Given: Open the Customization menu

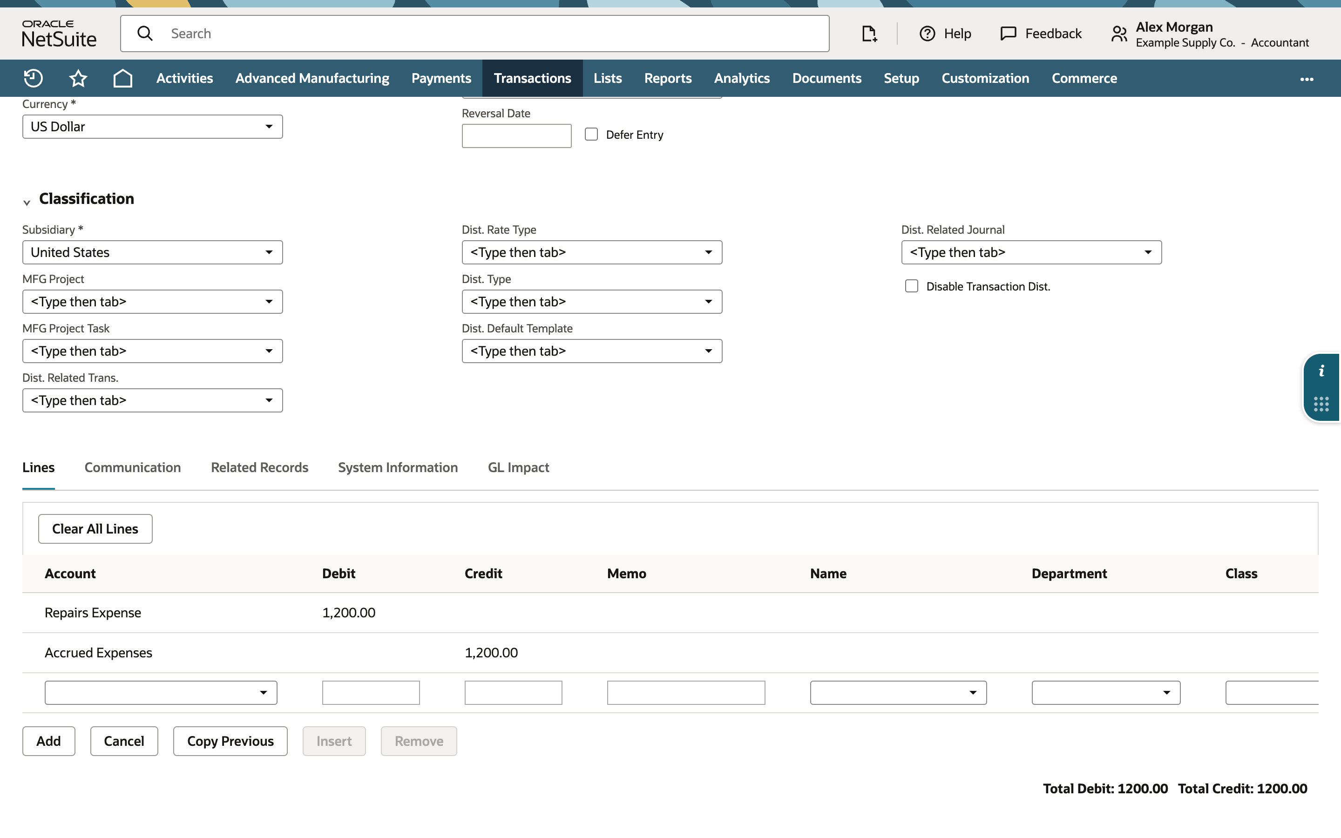Looking at the screenshot, I should point(985,78).
